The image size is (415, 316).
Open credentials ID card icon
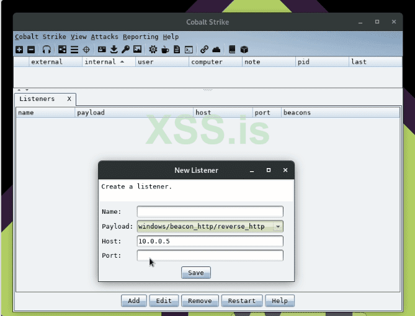(x=102, y=50)
